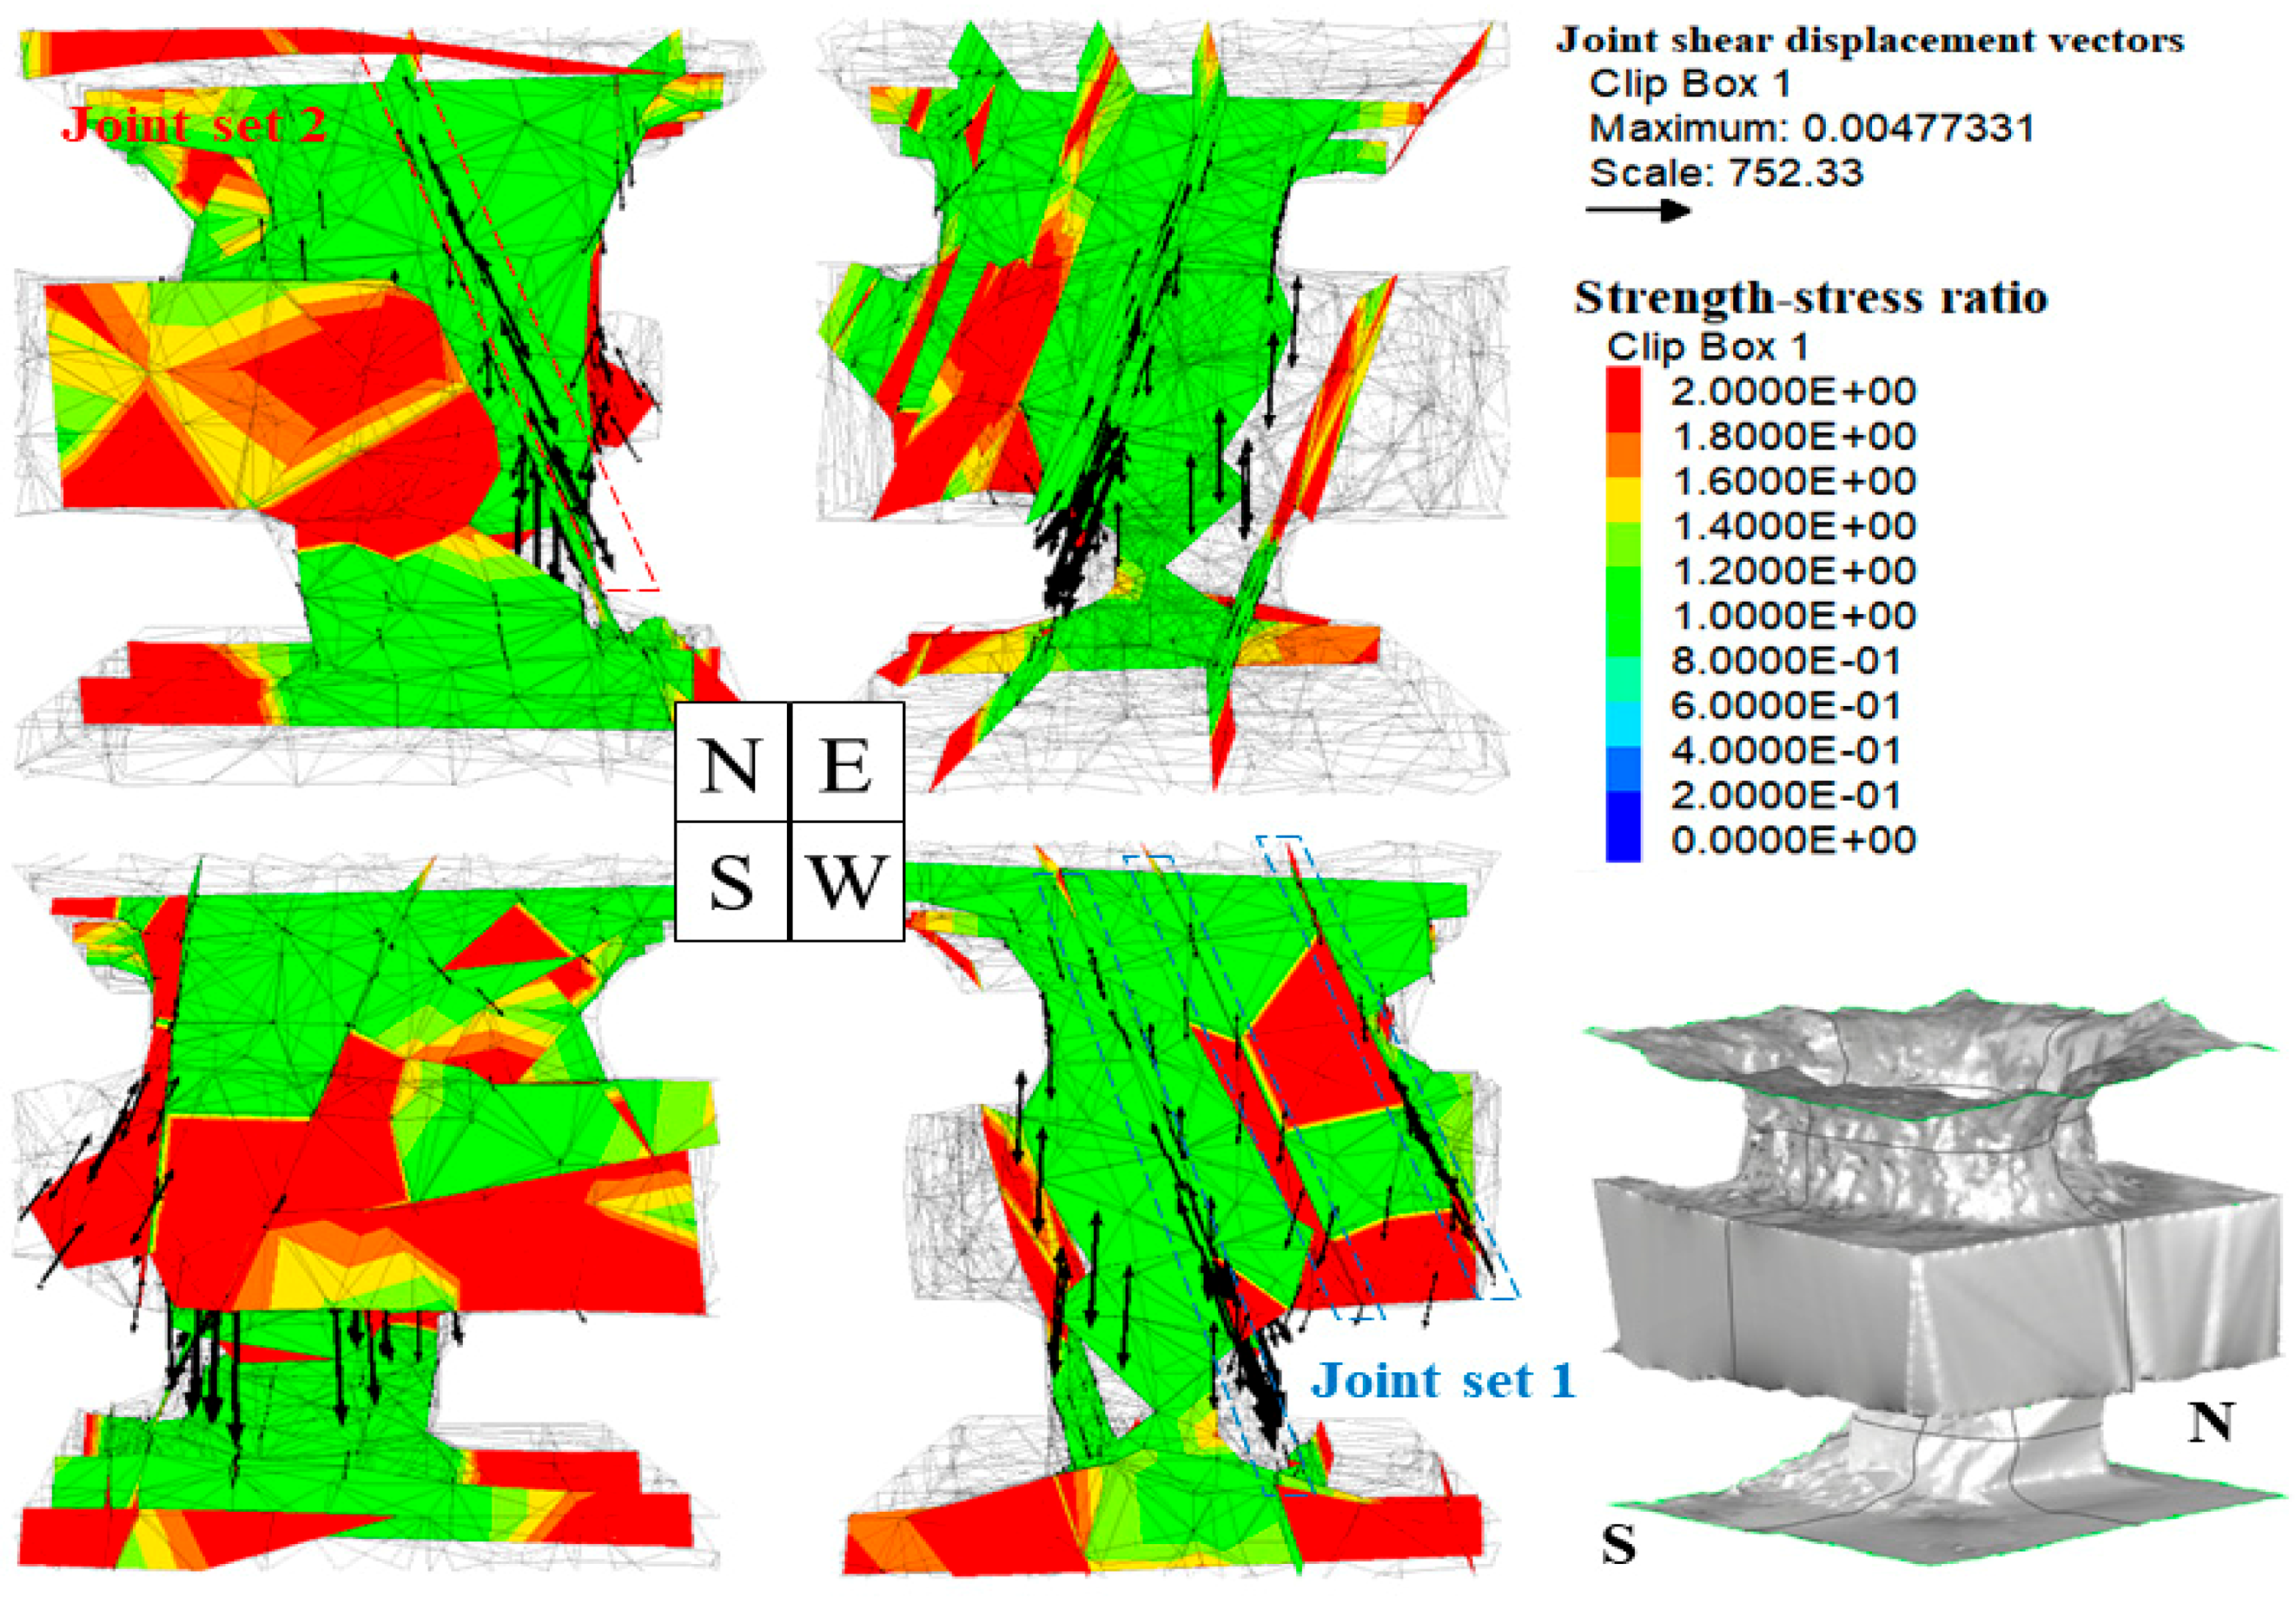Click 'Clip Box 1' under strength-stress ratio

pyautogui.click(x=1707, y=347)
